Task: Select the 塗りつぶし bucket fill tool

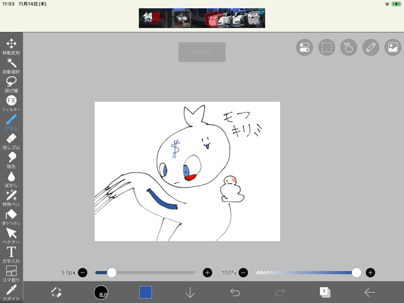Action: pyautogui.click(x=11, y=216)
